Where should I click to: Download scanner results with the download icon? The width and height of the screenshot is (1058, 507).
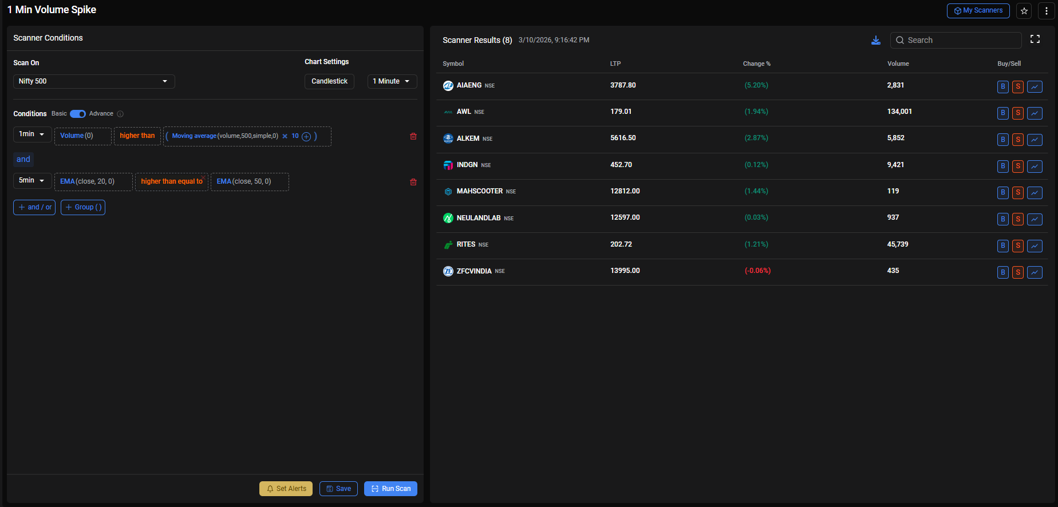click(875, 40)
